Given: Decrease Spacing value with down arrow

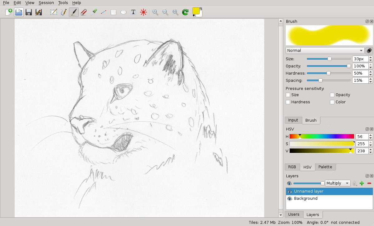Looking at the screenshot, I should (371, 82).
